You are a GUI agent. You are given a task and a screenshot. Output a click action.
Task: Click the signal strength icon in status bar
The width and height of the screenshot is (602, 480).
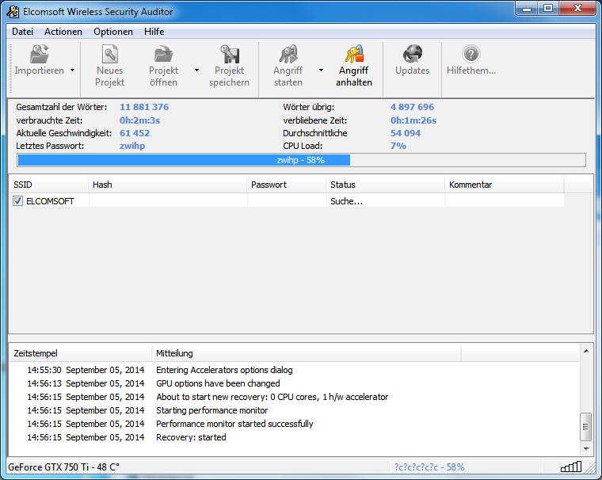[x=570, y=467]
